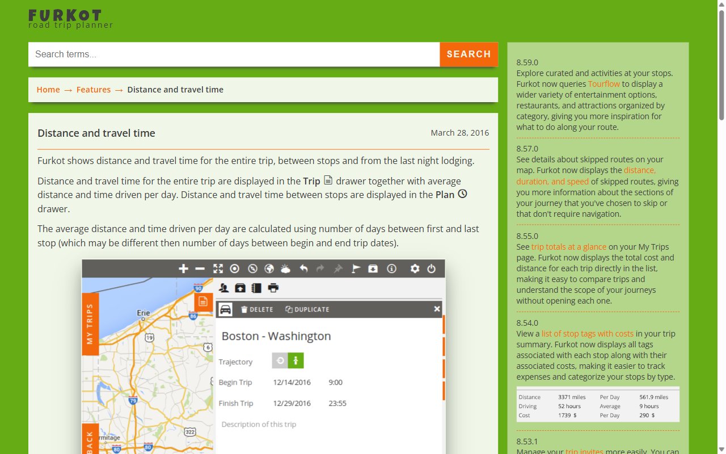Image resolution: width=726 pixels, height=454 pixels.
Task: Open the distance, duration, and speed link
Action: tap(586, 176)
